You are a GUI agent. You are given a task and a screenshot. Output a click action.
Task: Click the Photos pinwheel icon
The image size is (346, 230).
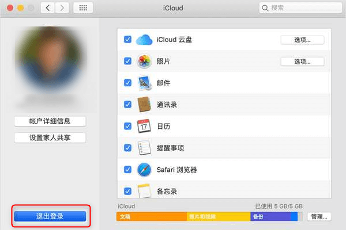coord(144,61)
